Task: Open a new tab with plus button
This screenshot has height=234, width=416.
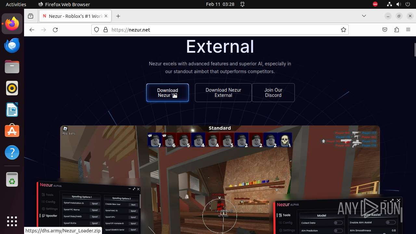Action: (118, 16)
